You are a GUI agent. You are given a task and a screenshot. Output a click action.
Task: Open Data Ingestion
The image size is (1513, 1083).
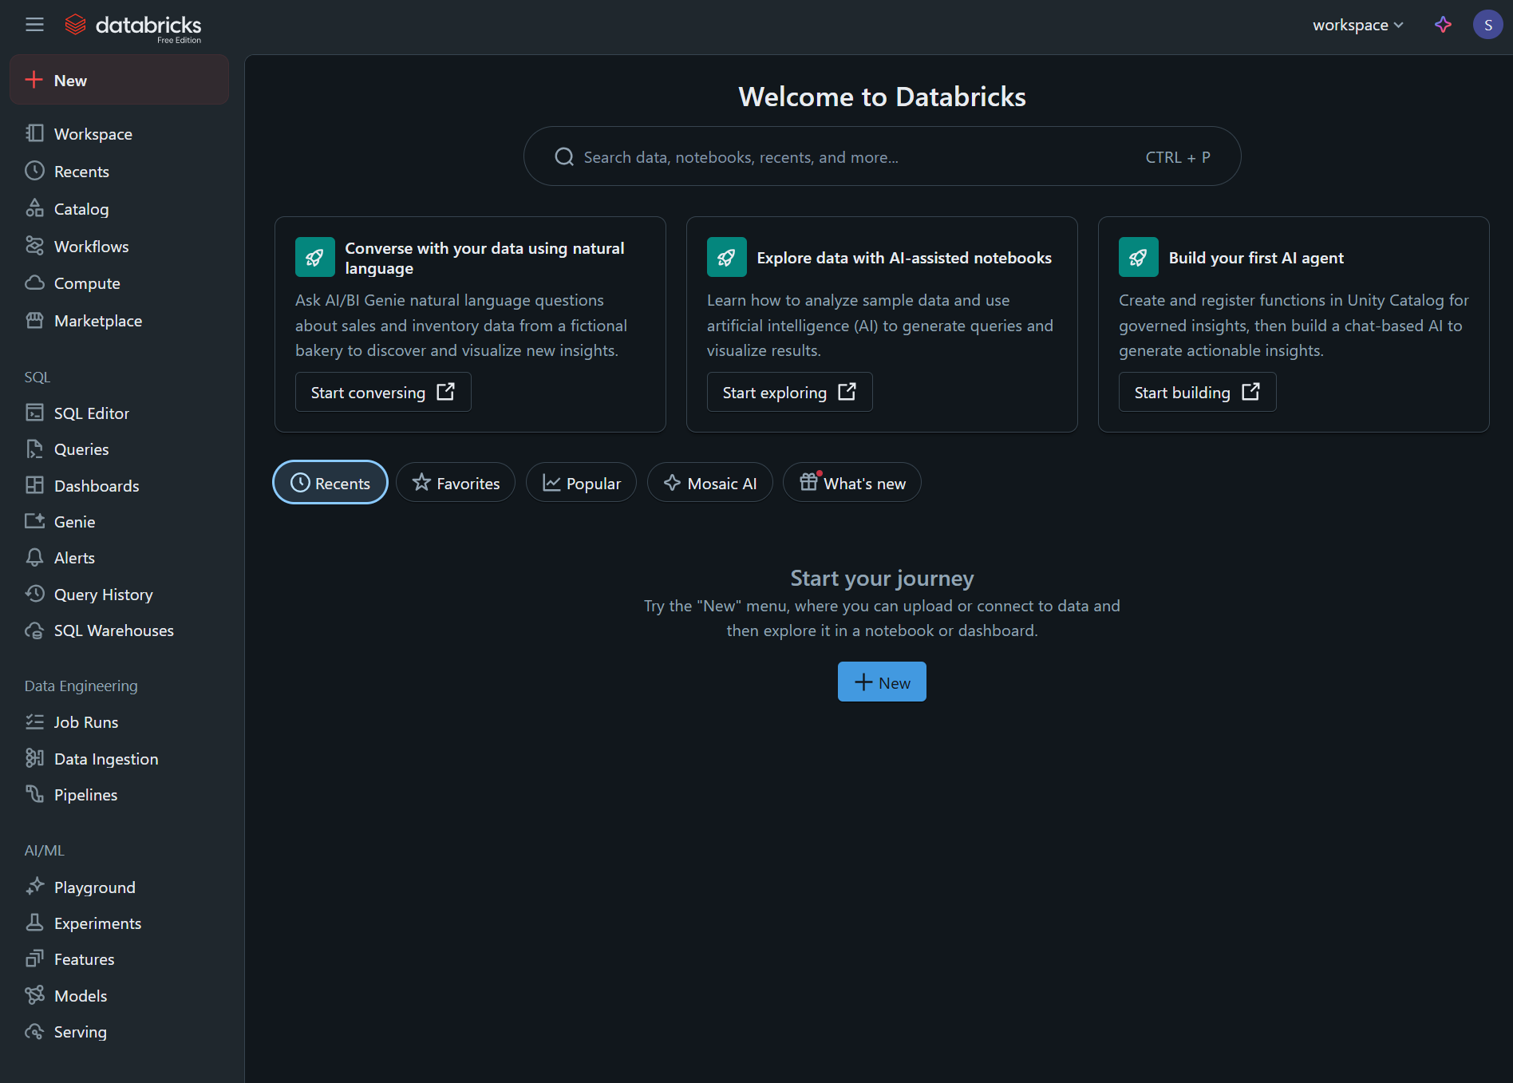click(x=120, y=759)
